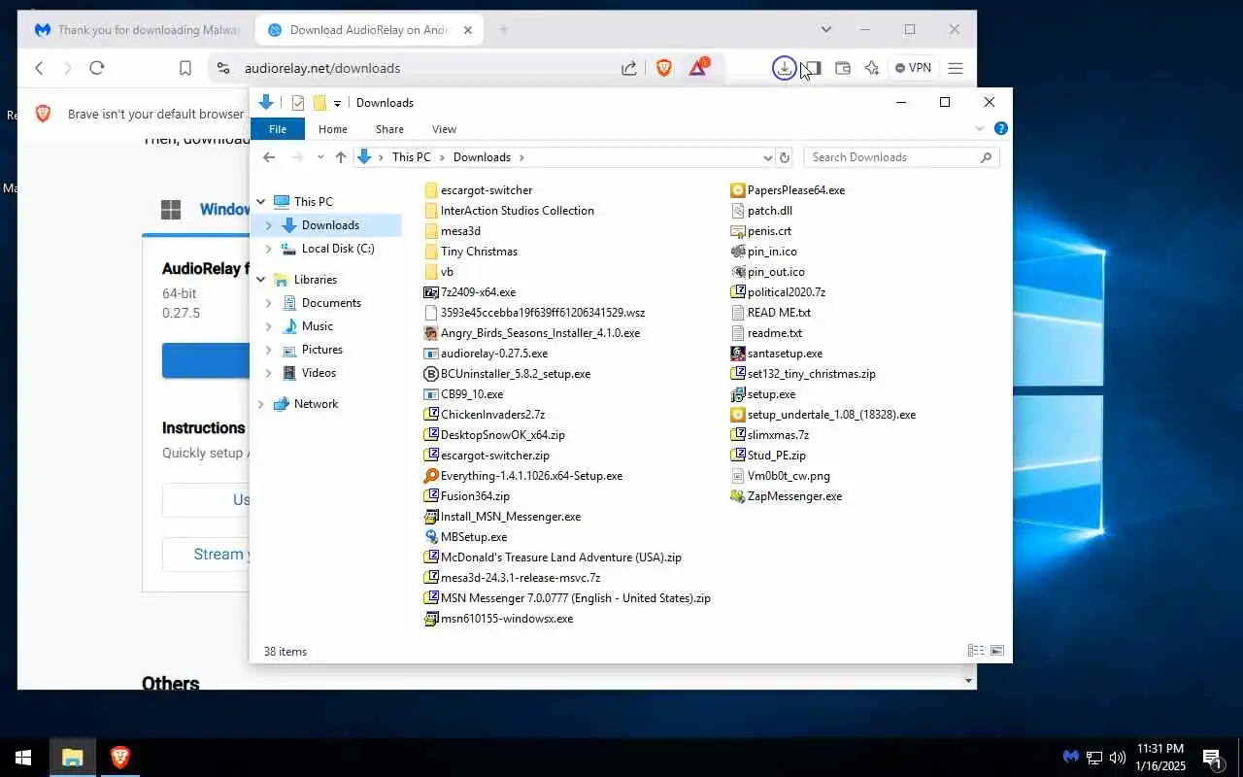The width and height of the screenshot is (1243, 777).
Task: Click new folder quick access icon
Action: [x=319, y=103]
